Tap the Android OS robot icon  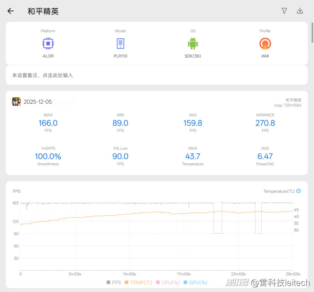tap(193, 44)
